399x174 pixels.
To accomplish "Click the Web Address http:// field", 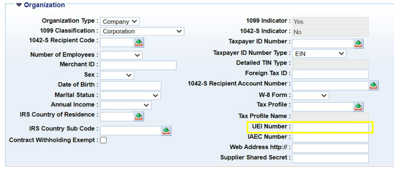I will click(x=330, y=148).
